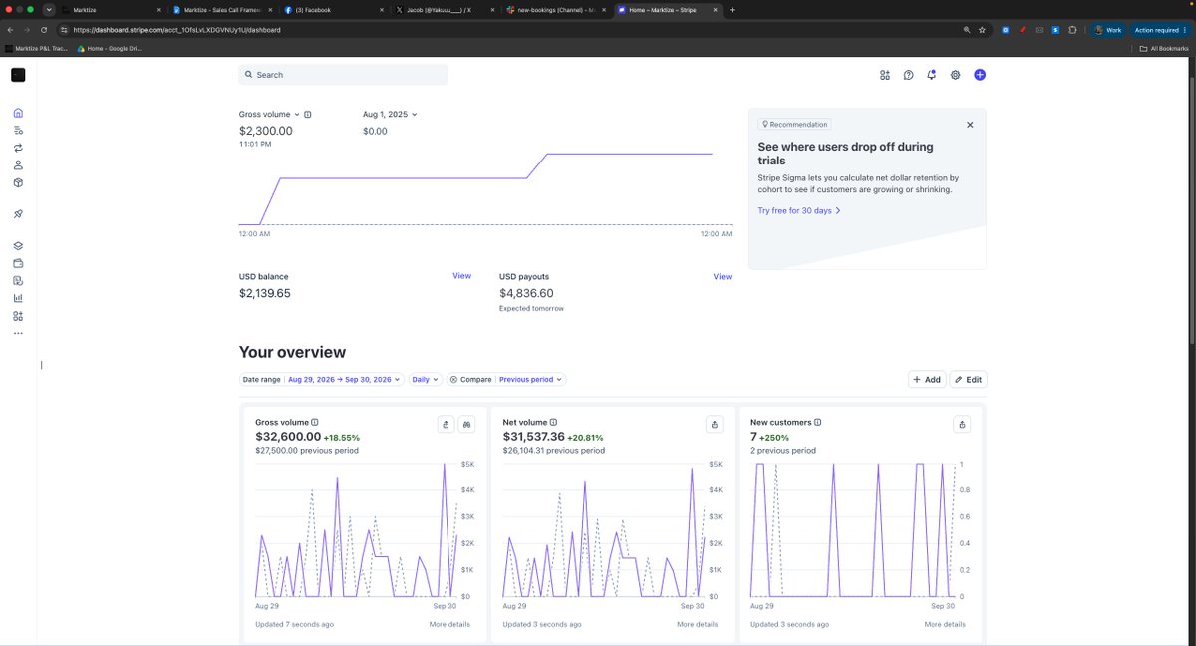The width and height of the screenshot is (1196, 646).
Task: Click the explore icon on Gross volume card
Action: [466, 425]
